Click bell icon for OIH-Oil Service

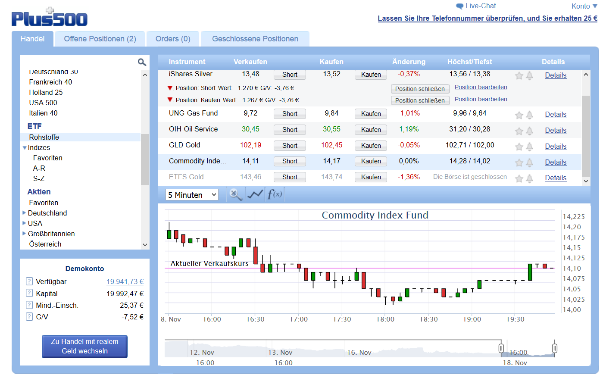530,131
